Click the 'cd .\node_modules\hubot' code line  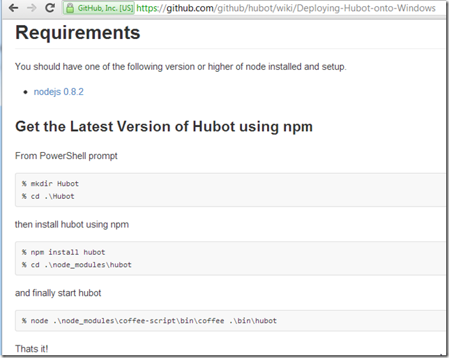(77, 264)
